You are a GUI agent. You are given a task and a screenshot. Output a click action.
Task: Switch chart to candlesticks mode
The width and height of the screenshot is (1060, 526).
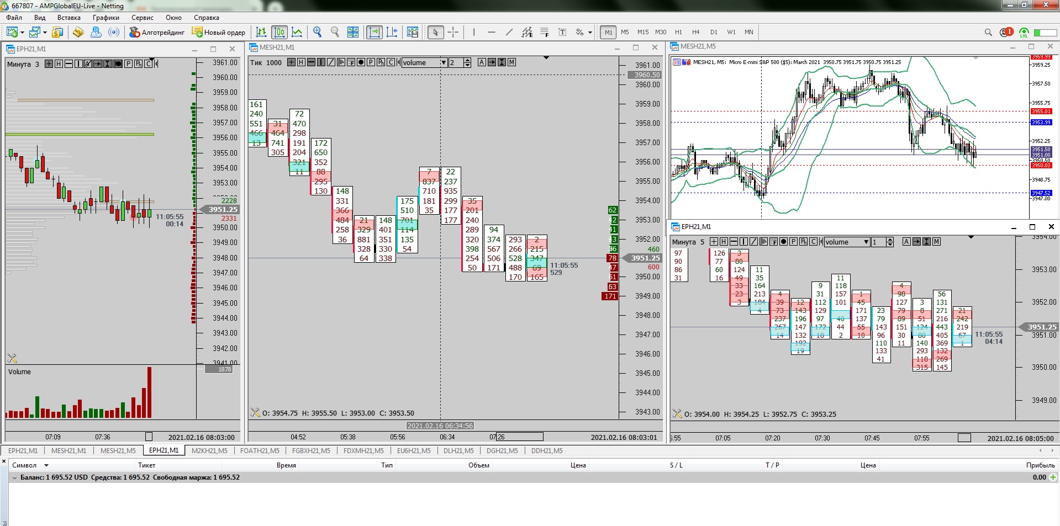[279, 32]
